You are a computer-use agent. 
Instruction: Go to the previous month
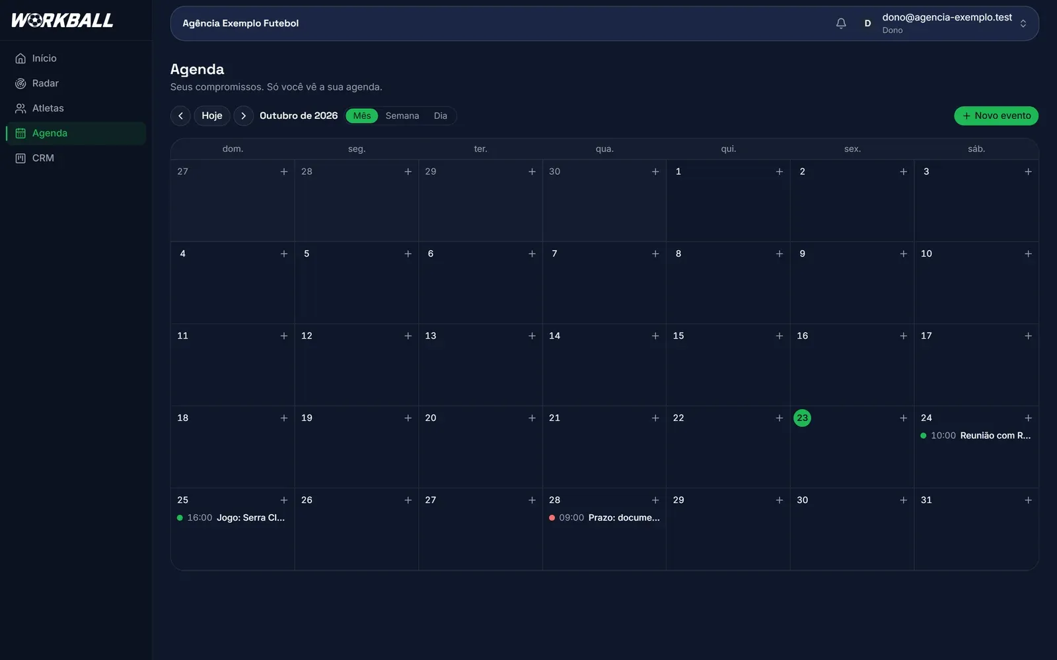(x=180, y=115)
